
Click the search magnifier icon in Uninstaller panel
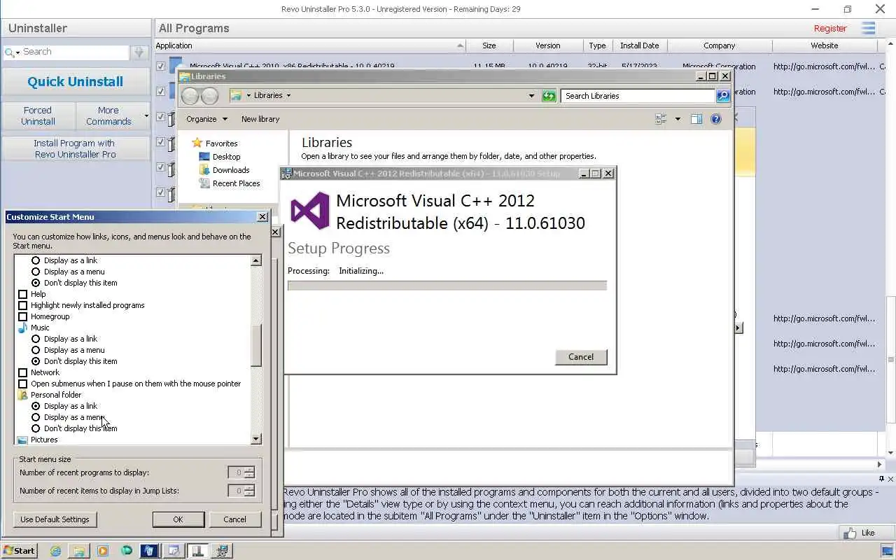[9, 52]
